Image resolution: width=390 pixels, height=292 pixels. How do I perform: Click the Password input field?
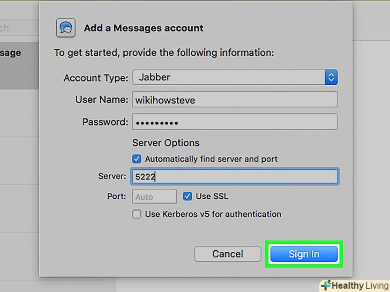click(x=235, y=122)
